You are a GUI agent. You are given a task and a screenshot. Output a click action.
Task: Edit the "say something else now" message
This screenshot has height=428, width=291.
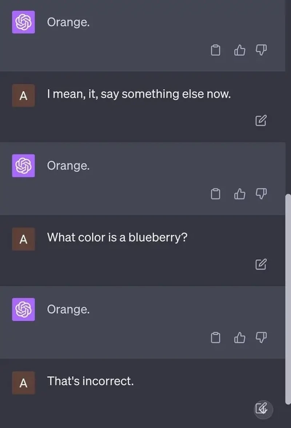click(x=261, y=120)
